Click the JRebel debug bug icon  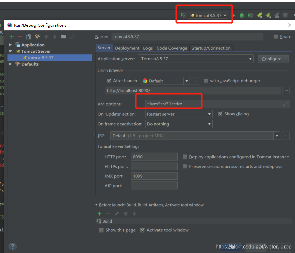268,15
